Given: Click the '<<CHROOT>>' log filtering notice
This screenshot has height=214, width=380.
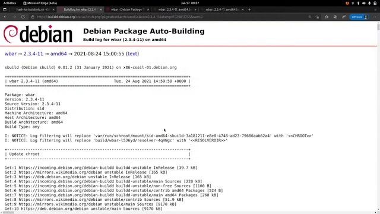Looking at the screenshot, I should (159, 136).
